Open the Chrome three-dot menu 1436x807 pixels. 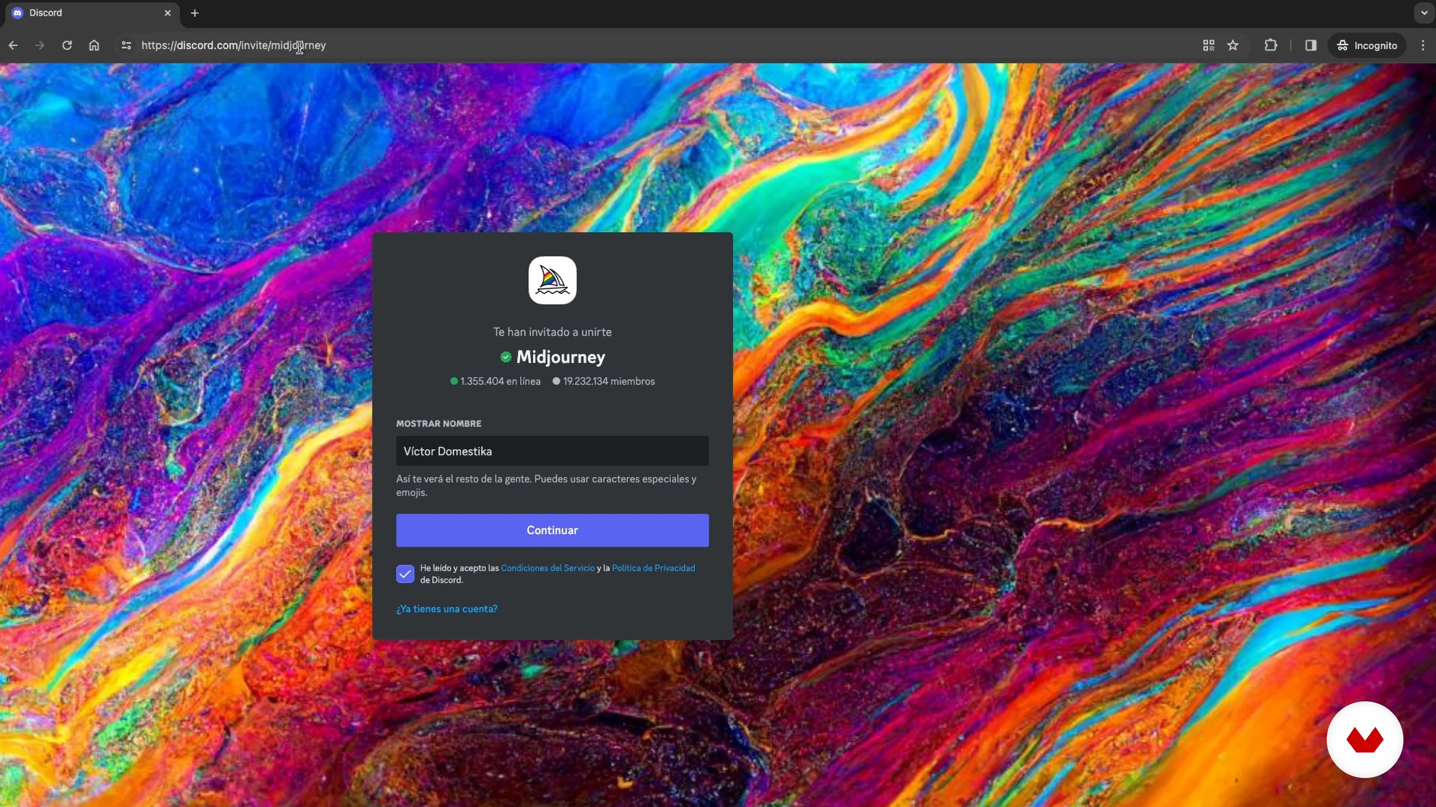[1423, 46]
